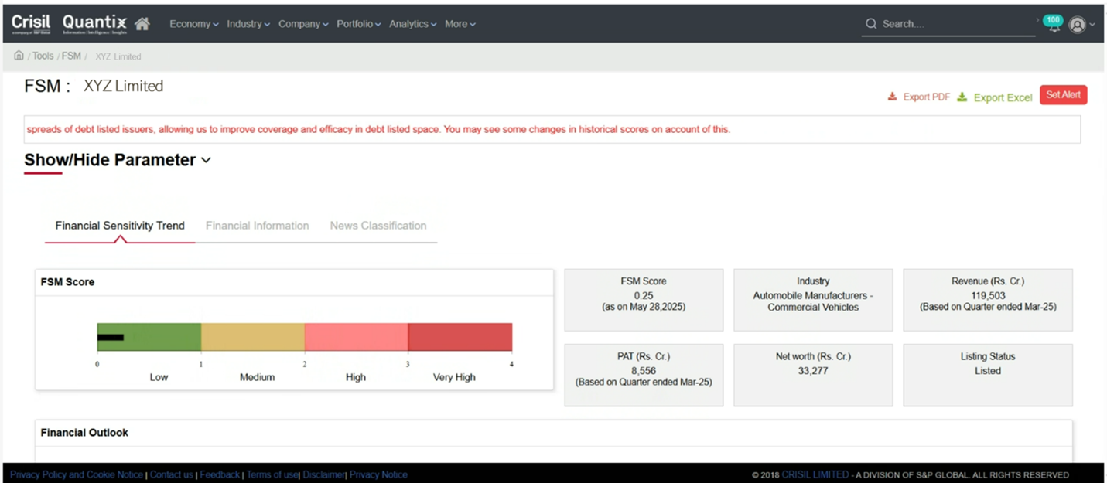This screenshot has width=1107, height=483.
Task: Click the Export Excel download icon
Action: click(x=962, y=97)
